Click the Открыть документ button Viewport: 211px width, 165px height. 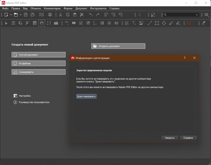tap(118, 46)
